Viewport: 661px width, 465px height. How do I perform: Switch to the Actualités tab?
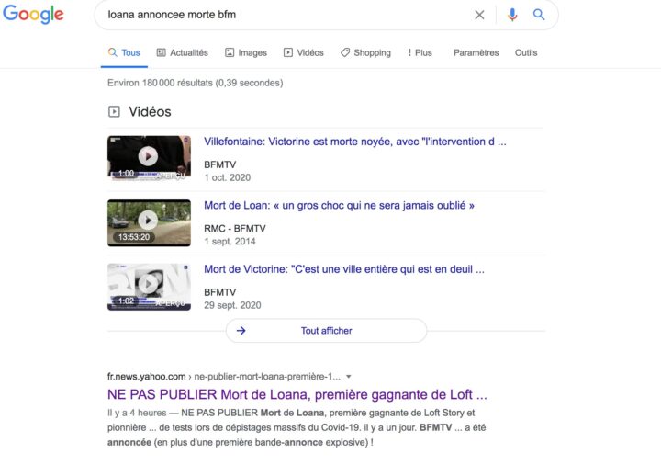pyautogui.click(x=183, y=52)
